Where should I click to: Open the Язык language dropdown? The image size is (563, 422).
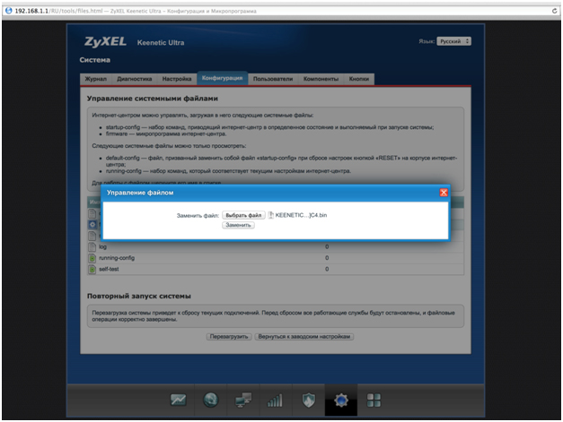(x=454, y=41)
